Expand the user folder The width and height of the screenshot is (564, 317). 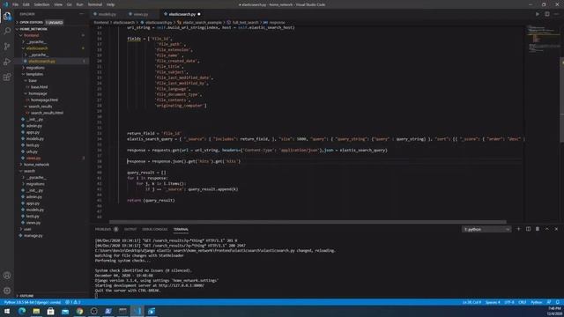click(x=27, y=229)
